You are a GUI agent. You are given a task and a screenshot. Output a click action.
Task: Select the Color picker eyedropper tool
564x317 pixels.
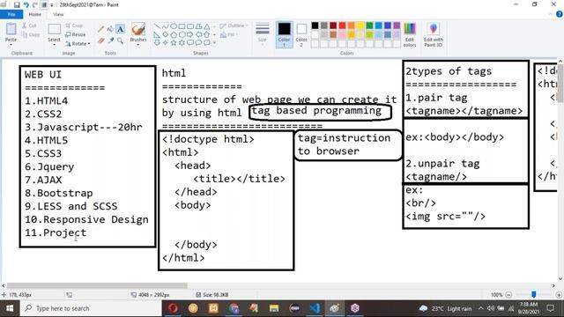(x=110, y=41)
